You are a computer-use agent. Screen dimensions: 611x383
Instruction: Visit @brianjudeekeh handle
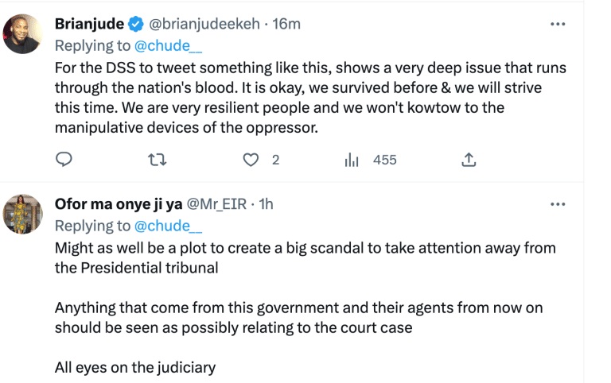click(x=206, y=24)
